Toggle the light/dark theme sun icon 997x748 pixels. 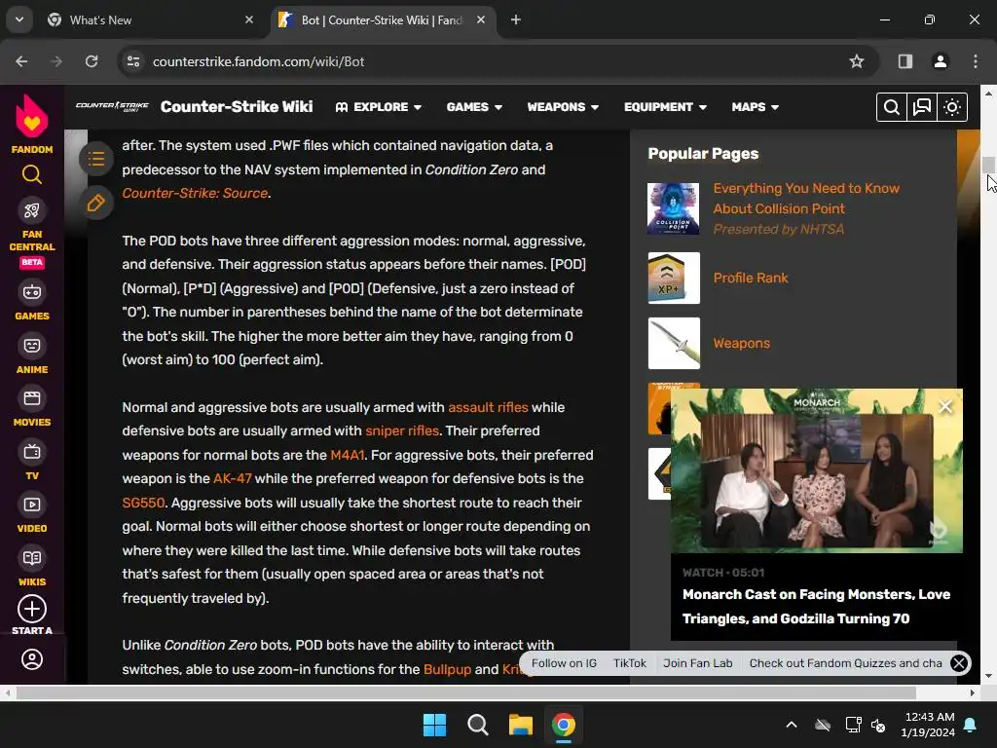[952, 107]
